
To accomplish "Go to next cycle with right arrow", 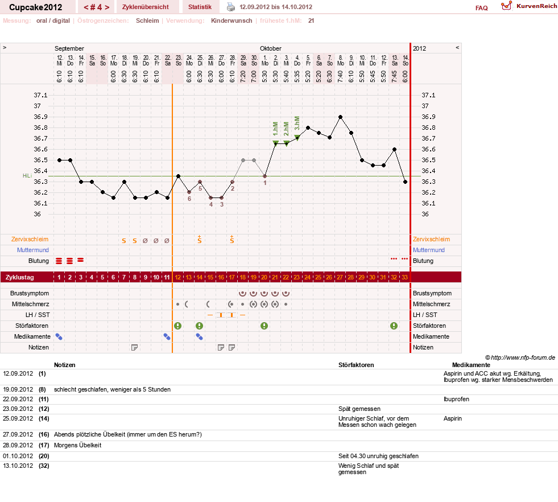I will point(107,7).
